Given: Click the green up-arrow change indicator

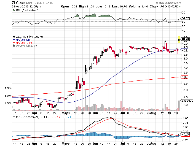Looking at the screenshot, I should 180,7.
